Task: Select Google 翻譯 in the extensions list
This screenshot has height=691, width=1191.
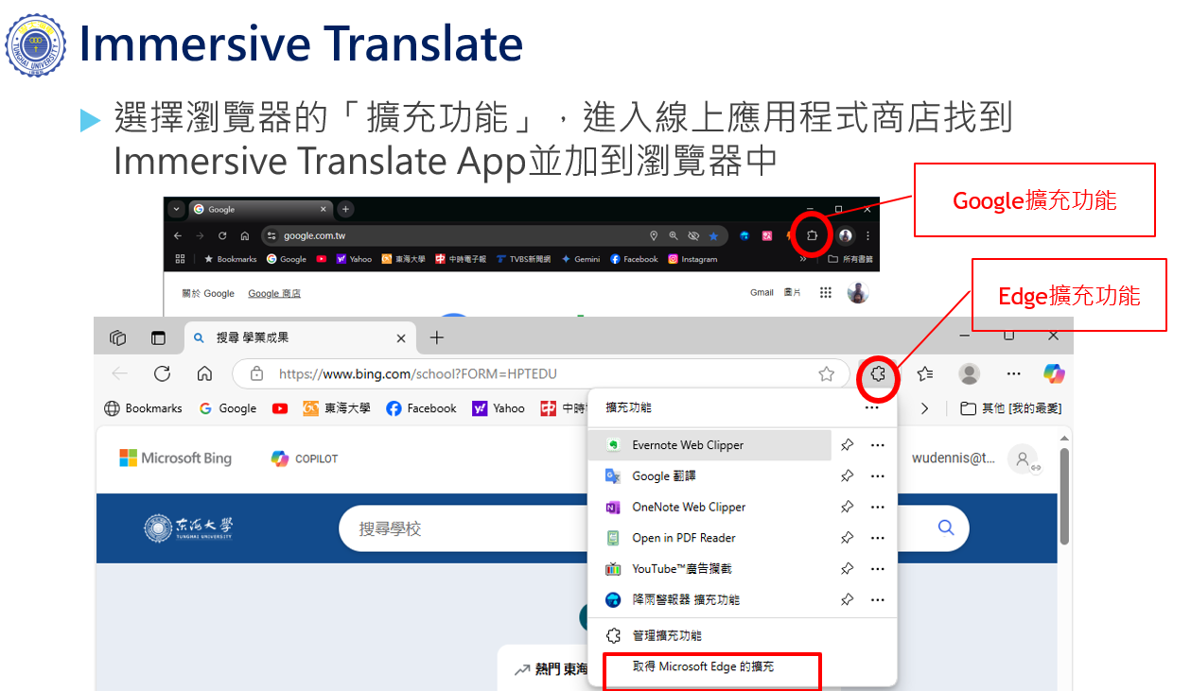Action: (709, 475)
